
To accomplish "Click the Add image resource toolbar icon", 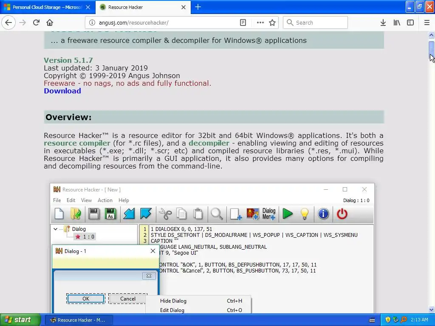I will click(x=253, y=214).
